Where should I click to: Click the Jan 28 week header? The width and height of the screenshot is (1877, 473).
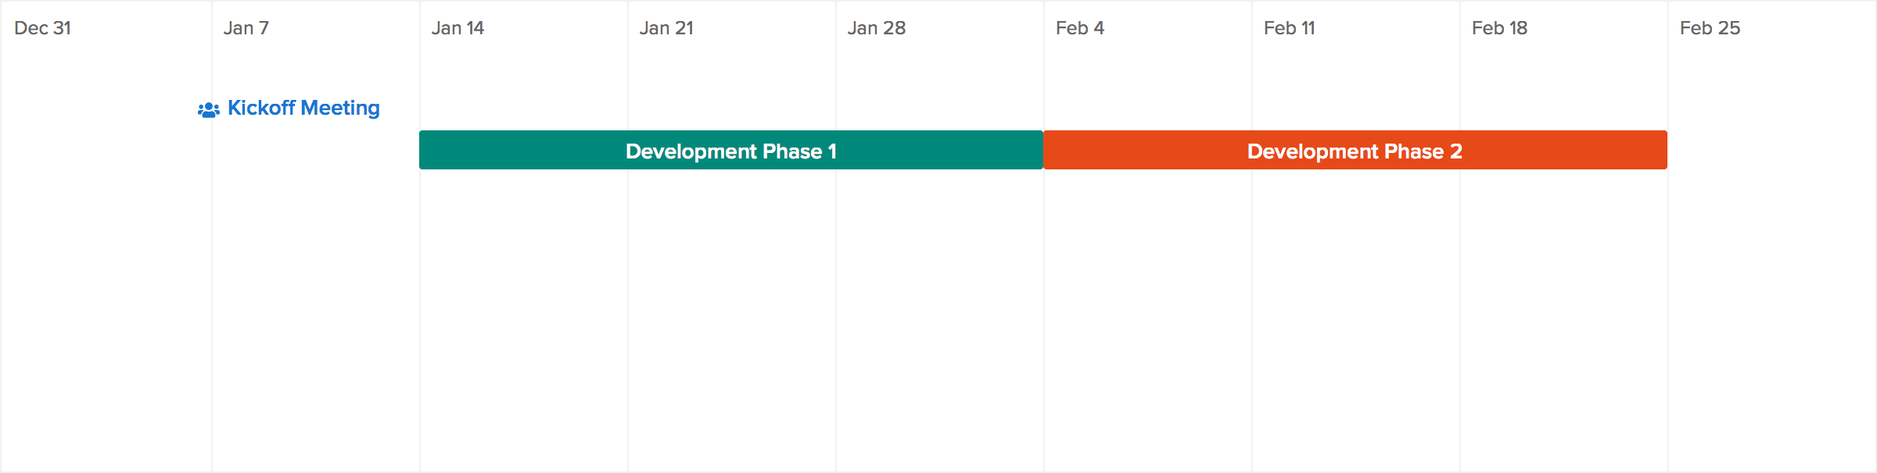pos(877,28)
